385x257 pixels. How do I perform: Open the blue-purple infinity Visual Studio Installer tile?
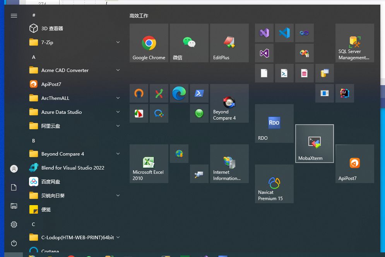point(305,33)
